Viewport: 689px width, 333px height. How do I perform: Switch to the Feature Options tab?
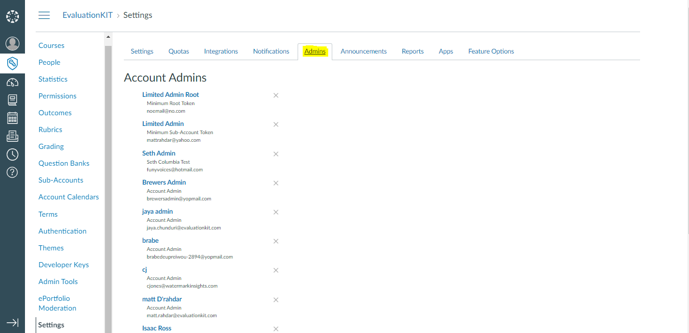(x=491, y=52)
